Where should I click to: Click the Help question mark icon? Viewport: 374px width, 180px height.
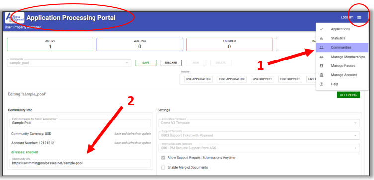click(x=321, y=84)
